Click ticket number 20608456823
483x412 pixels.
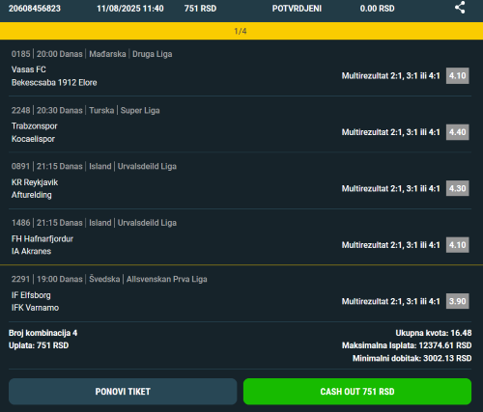[35, 9]
